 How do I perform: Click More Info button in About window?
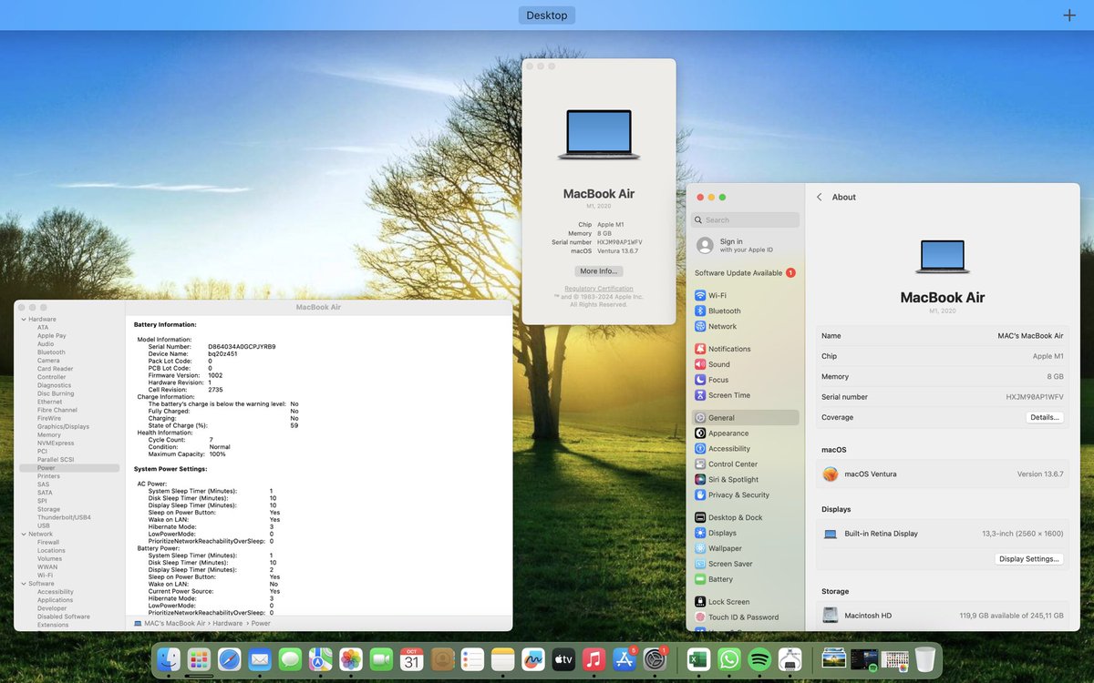point(599,271)
